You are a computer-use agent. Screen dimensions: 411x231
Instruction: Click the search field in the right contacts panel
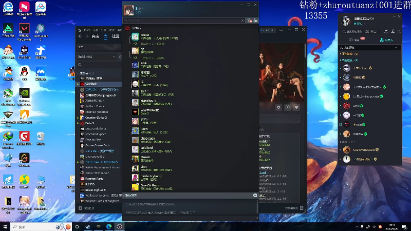(x=362, y=31)
